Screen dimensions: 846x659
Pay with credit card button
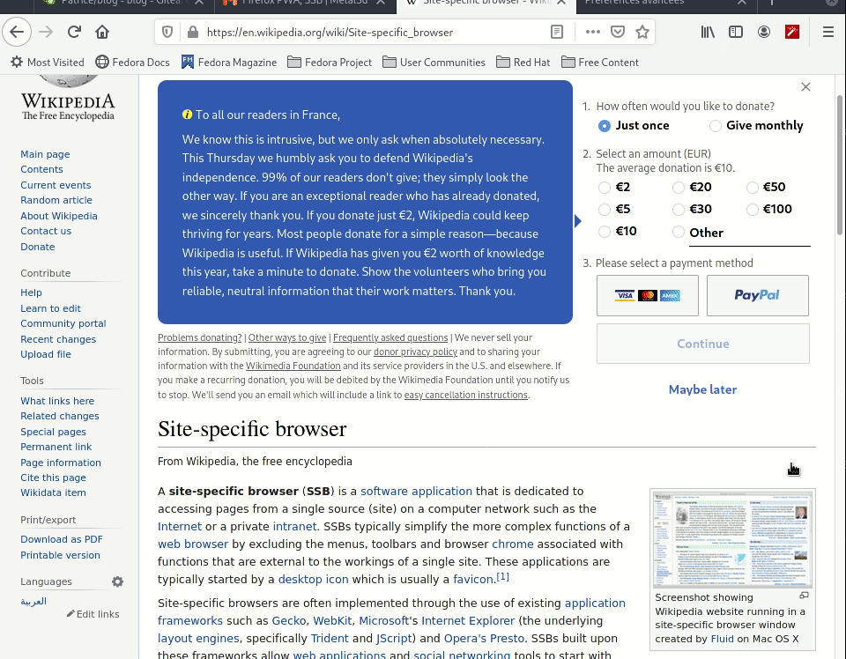(648, 295)
